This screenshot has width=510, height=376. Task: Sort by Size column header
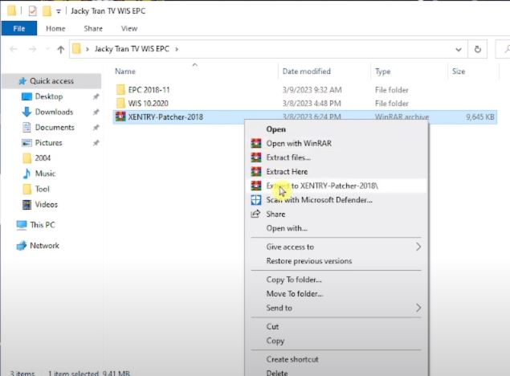point(459,72)
